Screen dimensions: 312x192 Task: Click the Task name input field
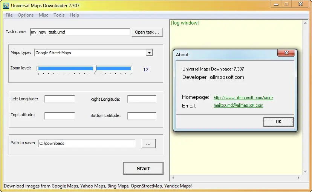tap(80, 32)
